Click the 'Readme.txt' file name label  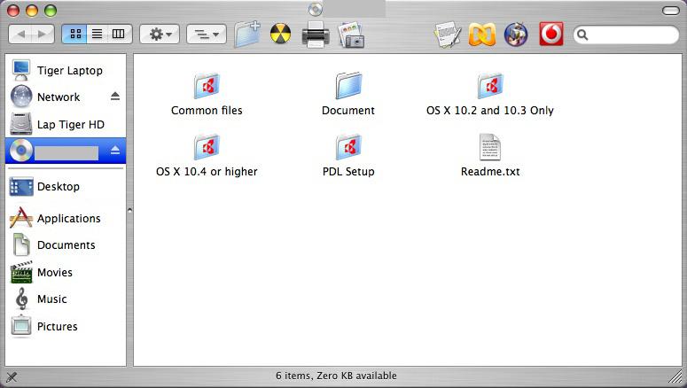490,171
